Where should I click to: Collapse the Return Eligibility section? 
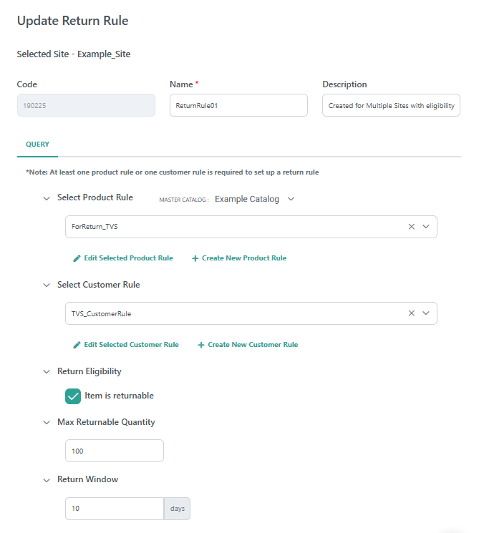point(47,372)
